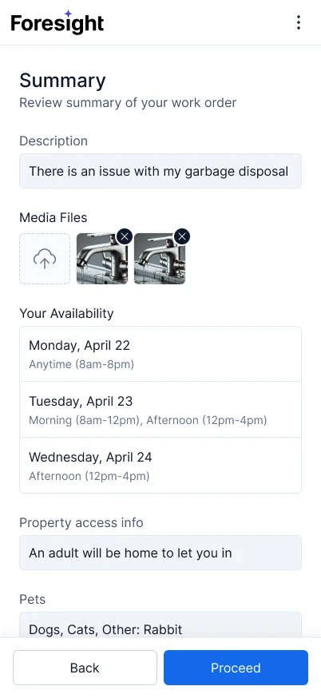Open the three-dot options menu

pos(299,22)
